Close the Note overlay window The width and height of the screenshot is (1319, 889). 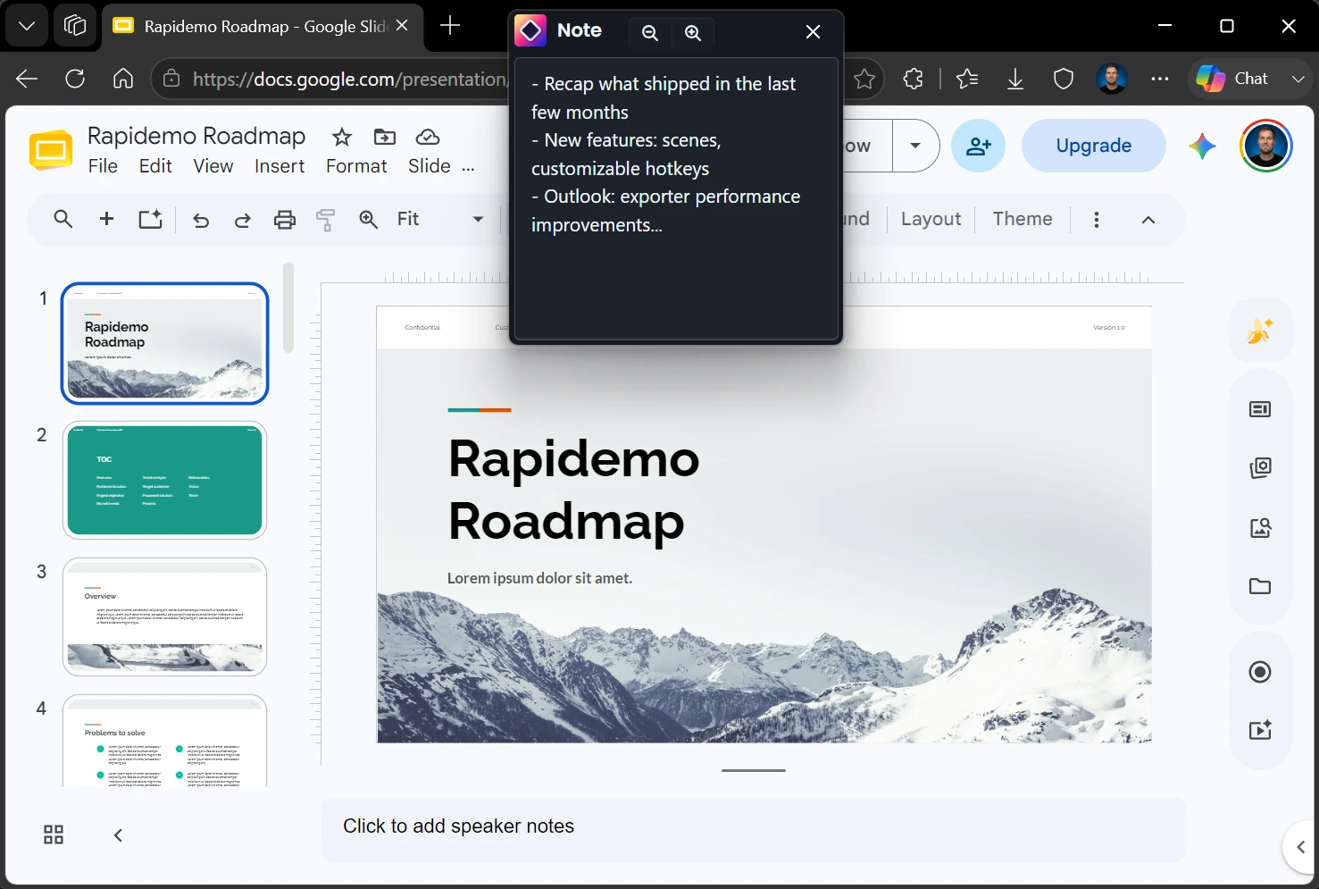click(x=813, y=32)
